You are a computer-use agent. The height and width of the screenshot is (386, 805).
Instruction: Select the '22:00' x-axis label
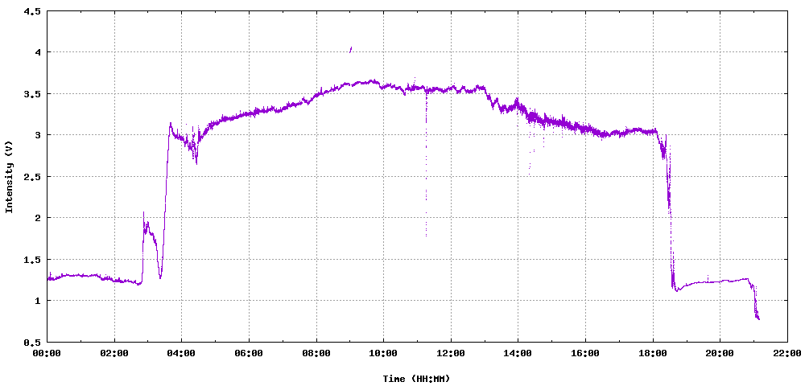(x=787, y=353)
